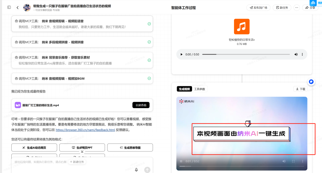The image size is (322, 173).
Task: Expand the 视频配语音 MCP tool card
Action: pyautogui.click(x=82, y=24)
